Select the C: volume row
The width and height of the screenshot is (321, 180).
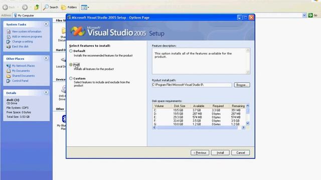click(199, 110)
